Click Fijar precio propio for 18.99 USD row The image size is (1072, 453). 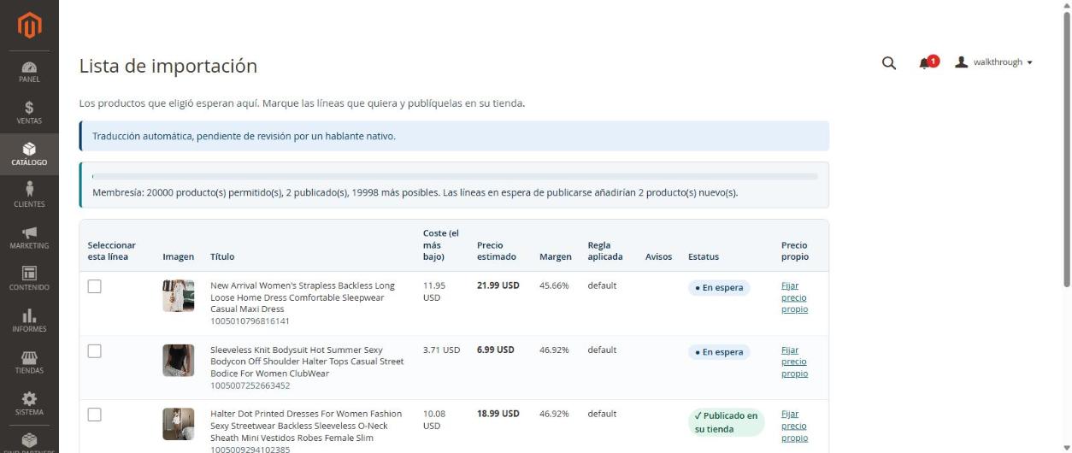tap(794, 426)
